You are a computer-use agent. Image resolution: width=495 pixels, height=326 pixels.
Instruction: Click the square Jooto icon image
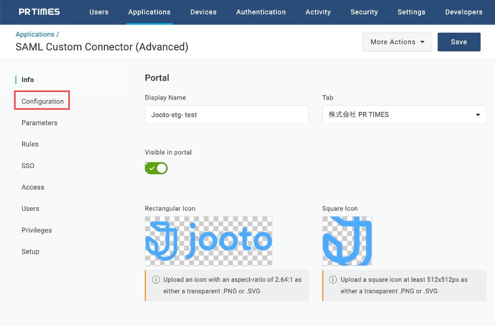coord(347,241)
